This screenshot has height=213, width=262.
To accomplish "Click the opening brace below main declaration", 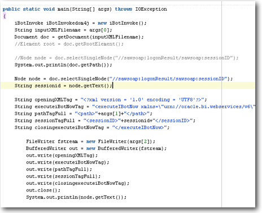I will [5, 16].
